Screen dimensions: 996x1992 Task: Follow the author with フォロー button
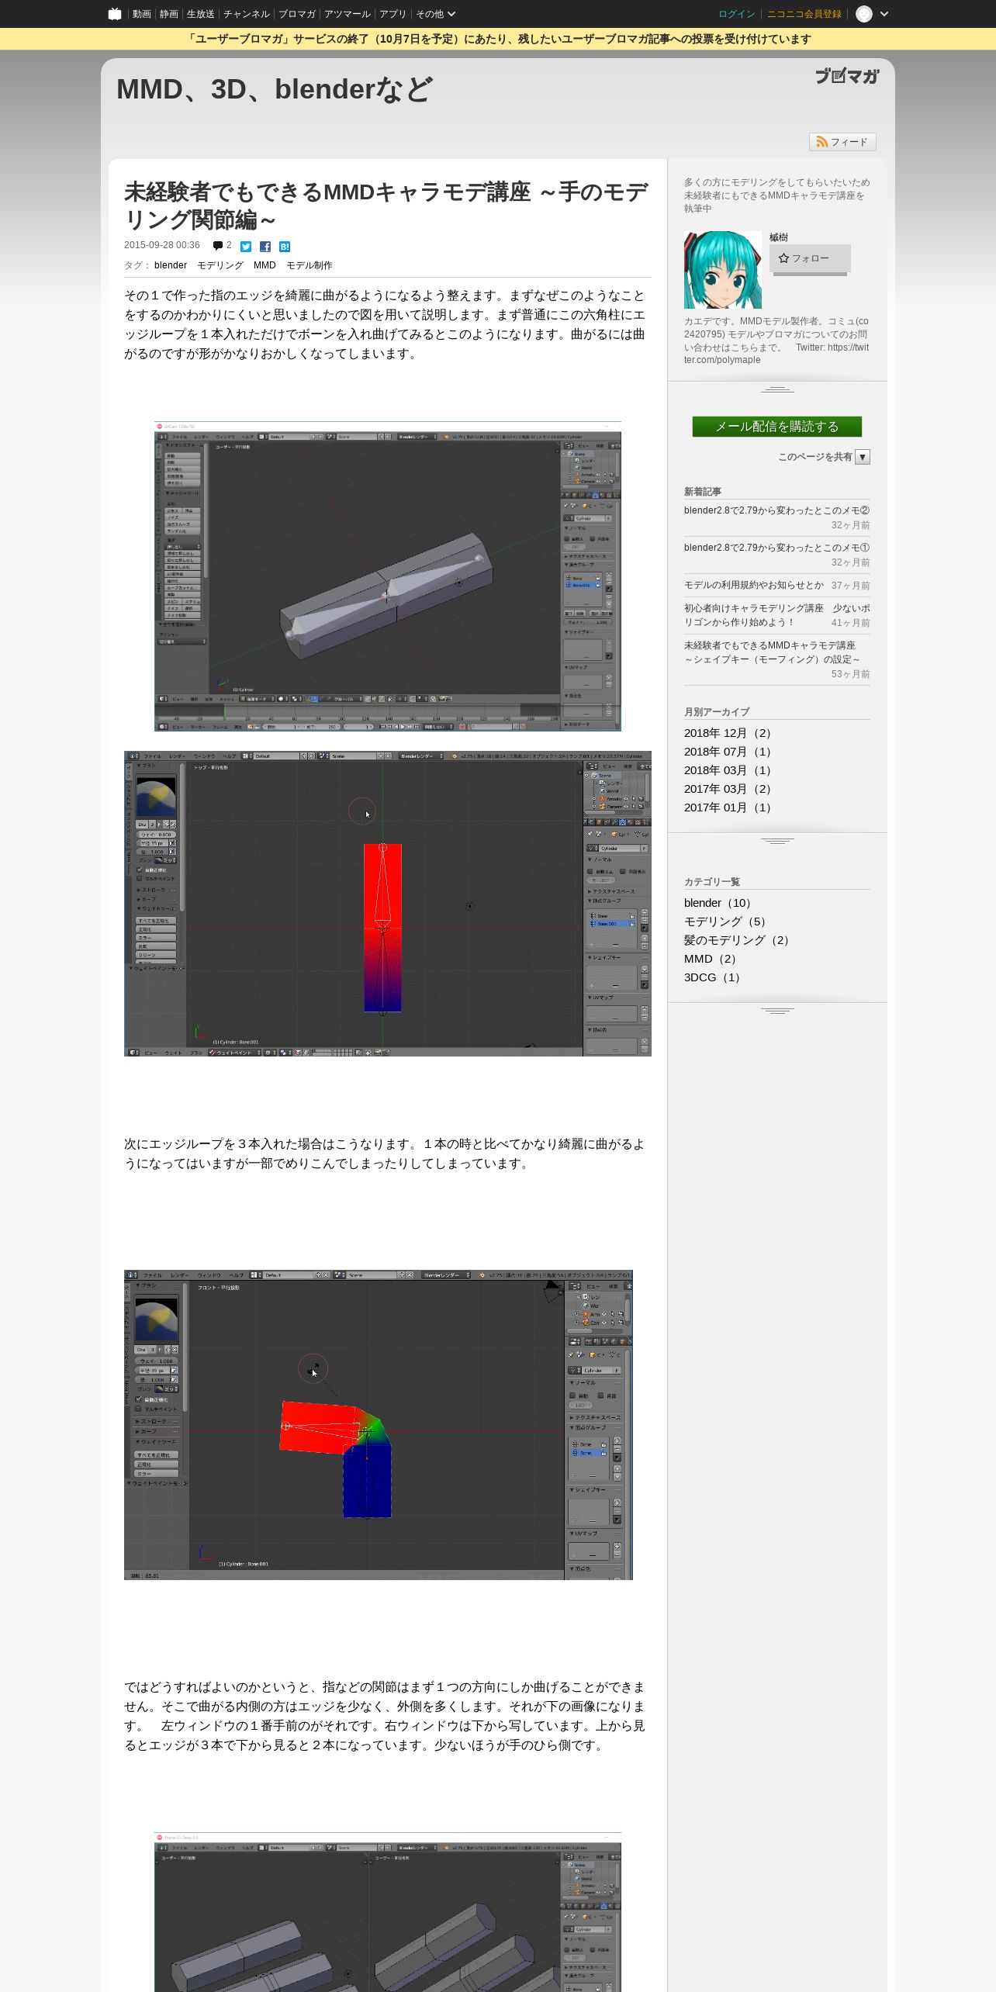(810, 258)
